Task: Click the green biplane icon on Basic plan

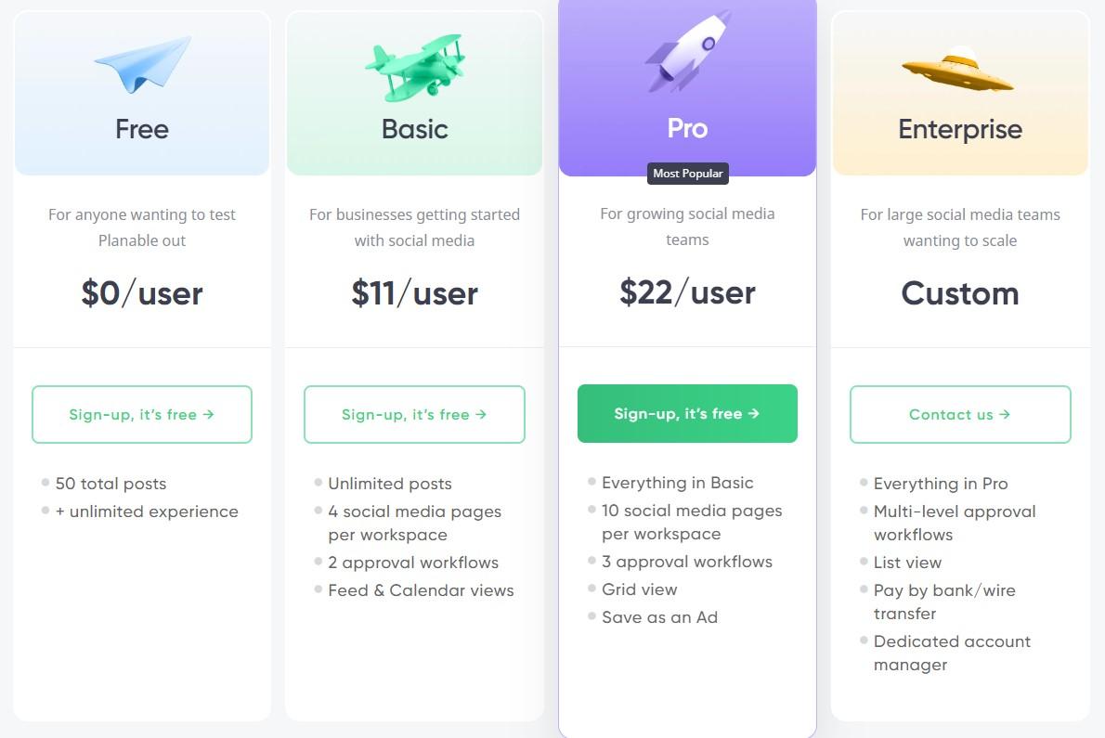Action: [415, 67]
